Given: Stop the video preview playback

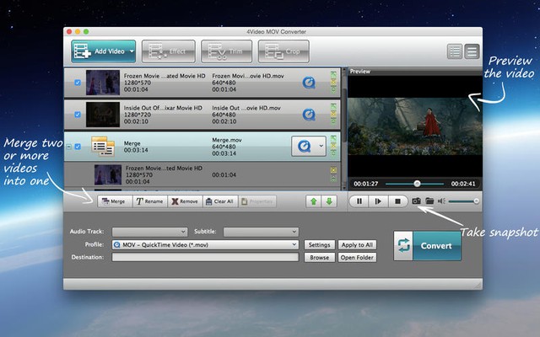Looking at the screenshot, I should [397, 201].
